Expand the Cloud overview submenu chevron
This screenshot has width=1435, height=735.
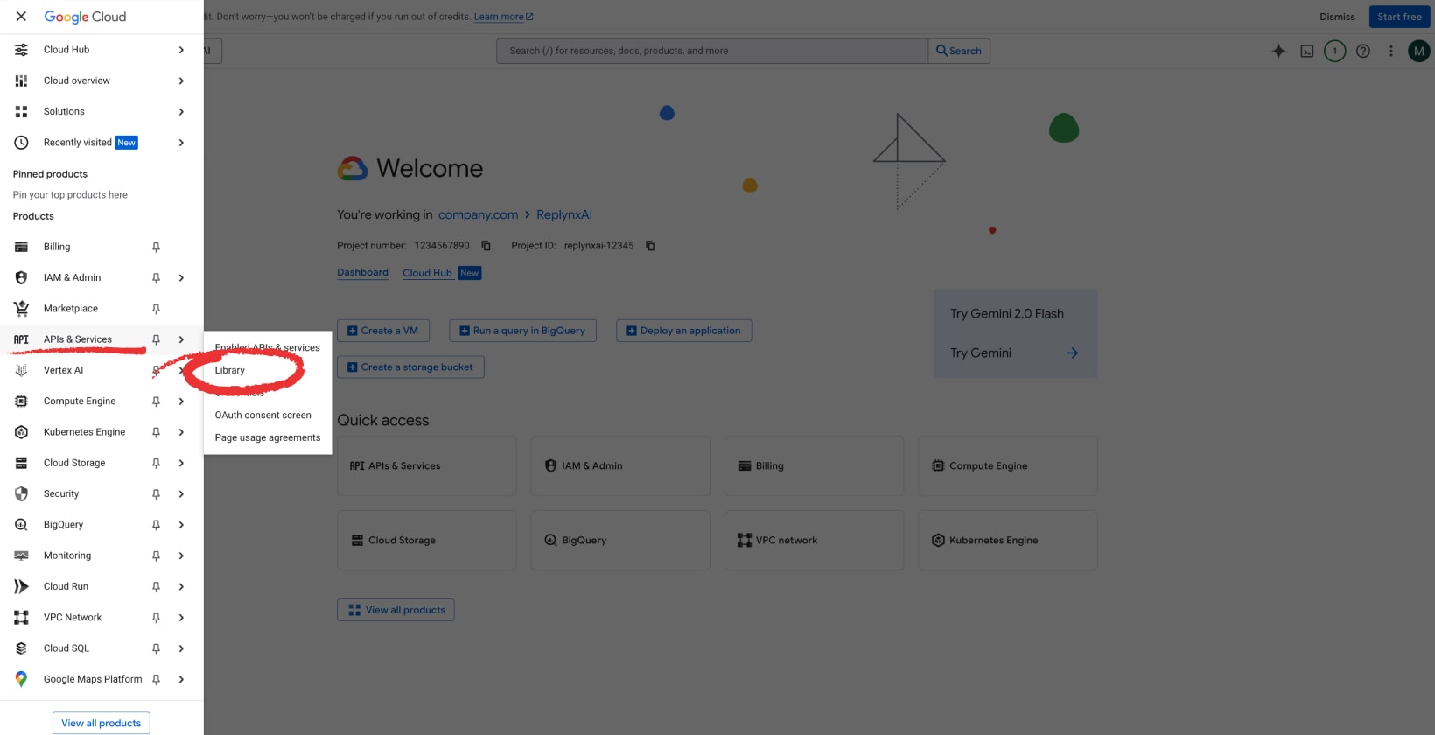tap(181, 80)
